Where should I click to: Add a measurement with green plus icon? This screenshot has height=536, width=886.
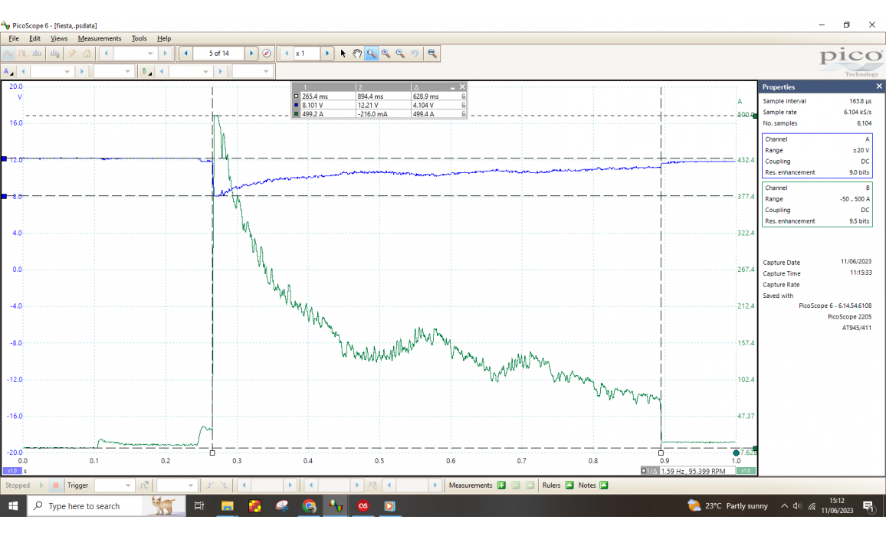501,485
